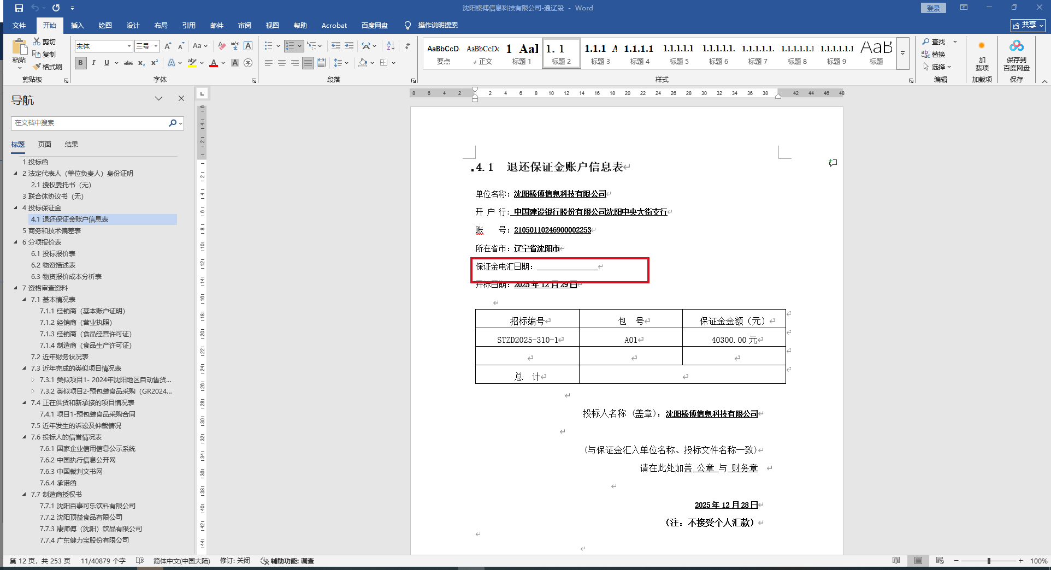Image resolution: width=1051 pixels, height=570 pixels.
Task: Switch to the 结果 (Results) navigation tab
Action: (x=72, y=145)
